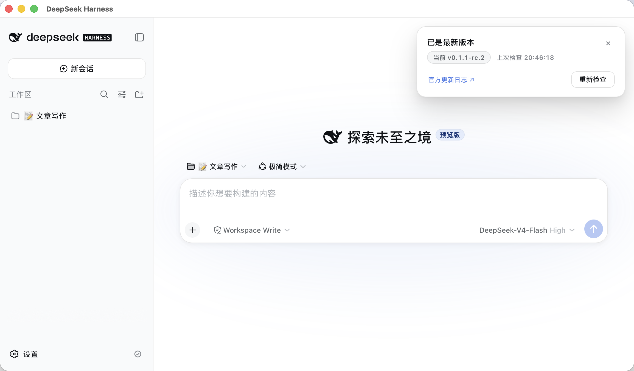The width and height of the screenshot is (634, 371).
Task: Open the 官方更新日志 link
Action: click(451, 80)
